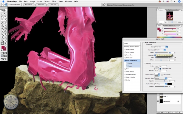Viewport: 183px width, 114px height.
Task: Select the Brush tool
Action: pos(5,23)
